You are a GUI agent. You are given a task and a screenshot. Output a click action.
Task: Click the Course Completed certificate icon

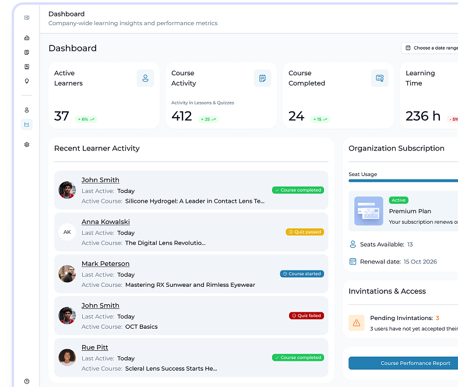(379, 78)
